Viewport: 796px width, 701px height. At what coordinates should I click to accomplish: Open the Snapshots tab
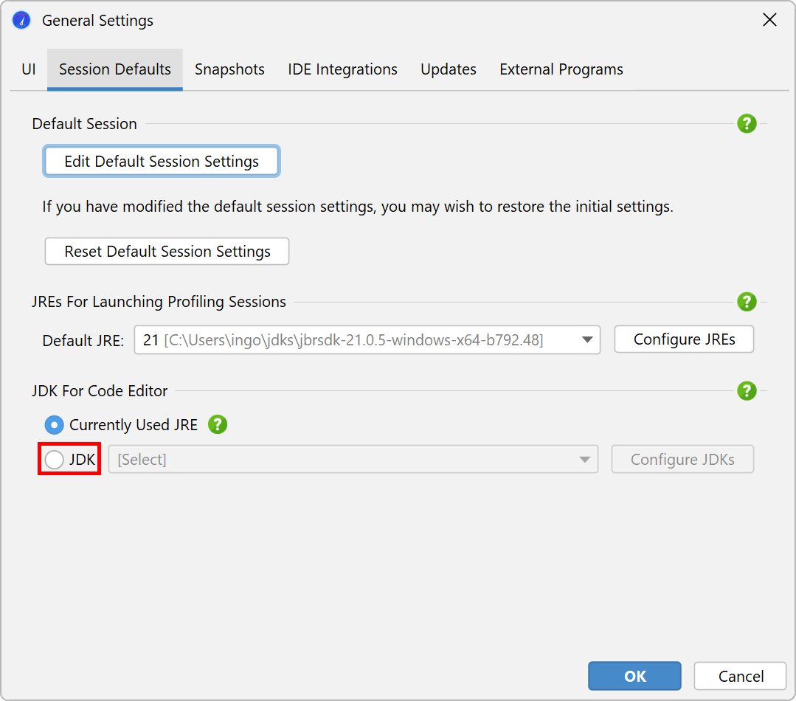tap(229, 69)
